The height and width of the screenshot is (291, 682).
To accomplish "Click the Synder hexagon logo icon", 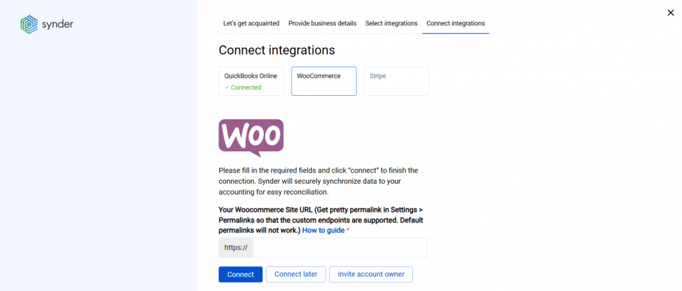I will click(x=29, y=25).
